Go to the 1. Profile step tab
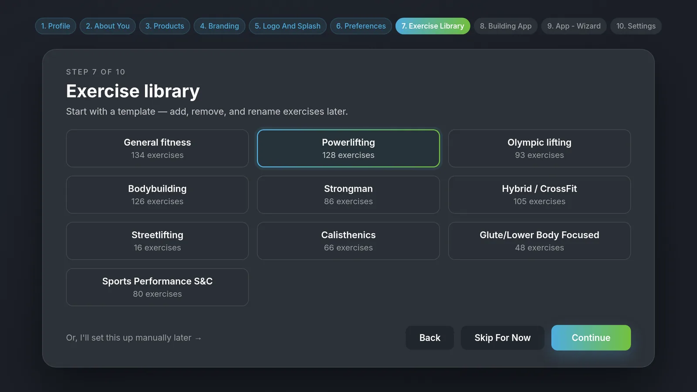 tap(55, 26)
